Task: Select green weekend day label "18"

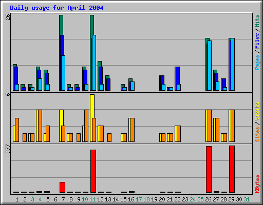Action: tap(146, 199)
